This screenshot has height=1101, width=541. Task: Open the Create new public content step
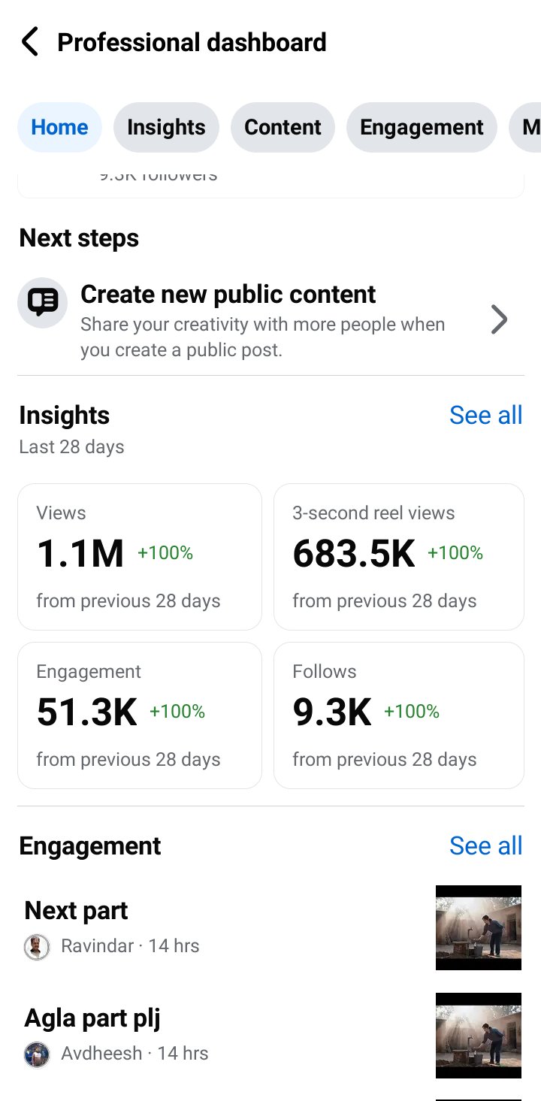[270, 319]
